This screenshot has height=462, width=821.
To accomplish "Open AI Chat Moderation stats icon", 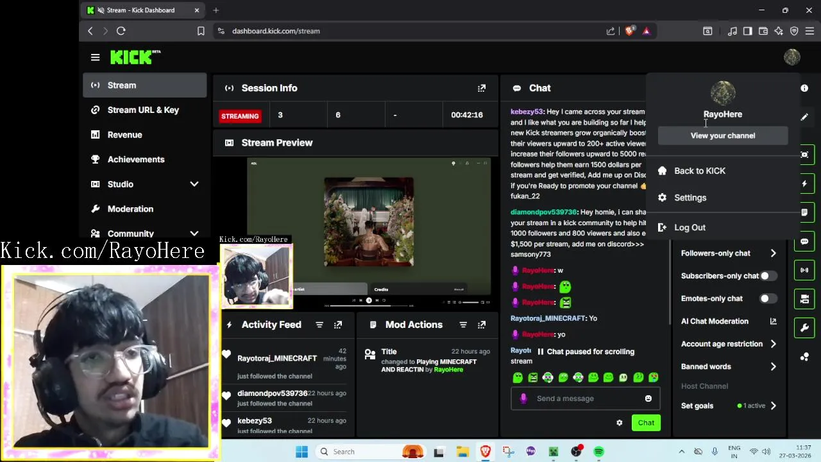I will [x=773, y=321].
